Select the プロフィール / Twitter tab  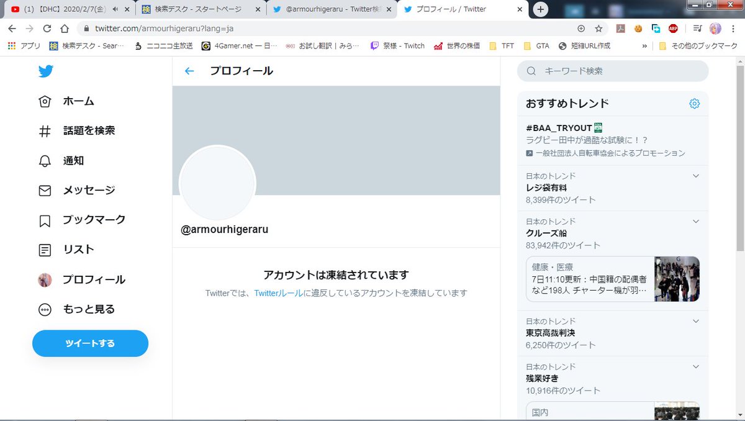click(463, 9)
